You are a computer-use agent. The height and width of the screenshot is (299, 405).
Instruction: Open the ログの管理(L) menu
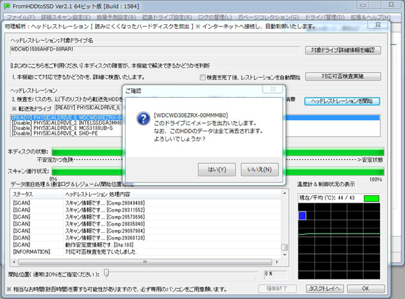coord(215,18)
